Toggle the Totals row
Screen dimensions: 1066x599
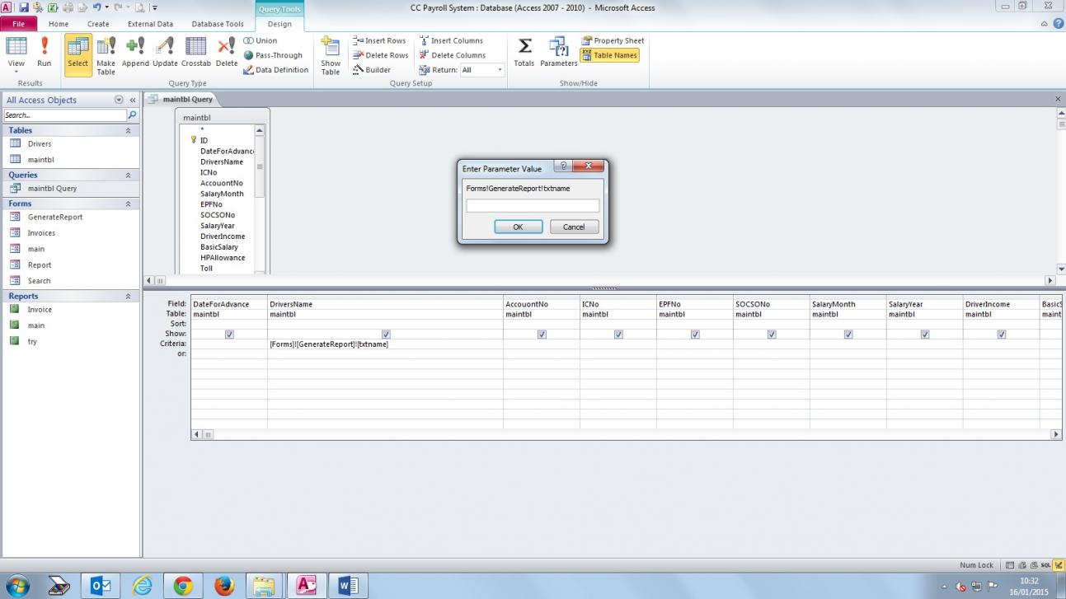pos(524,52)
